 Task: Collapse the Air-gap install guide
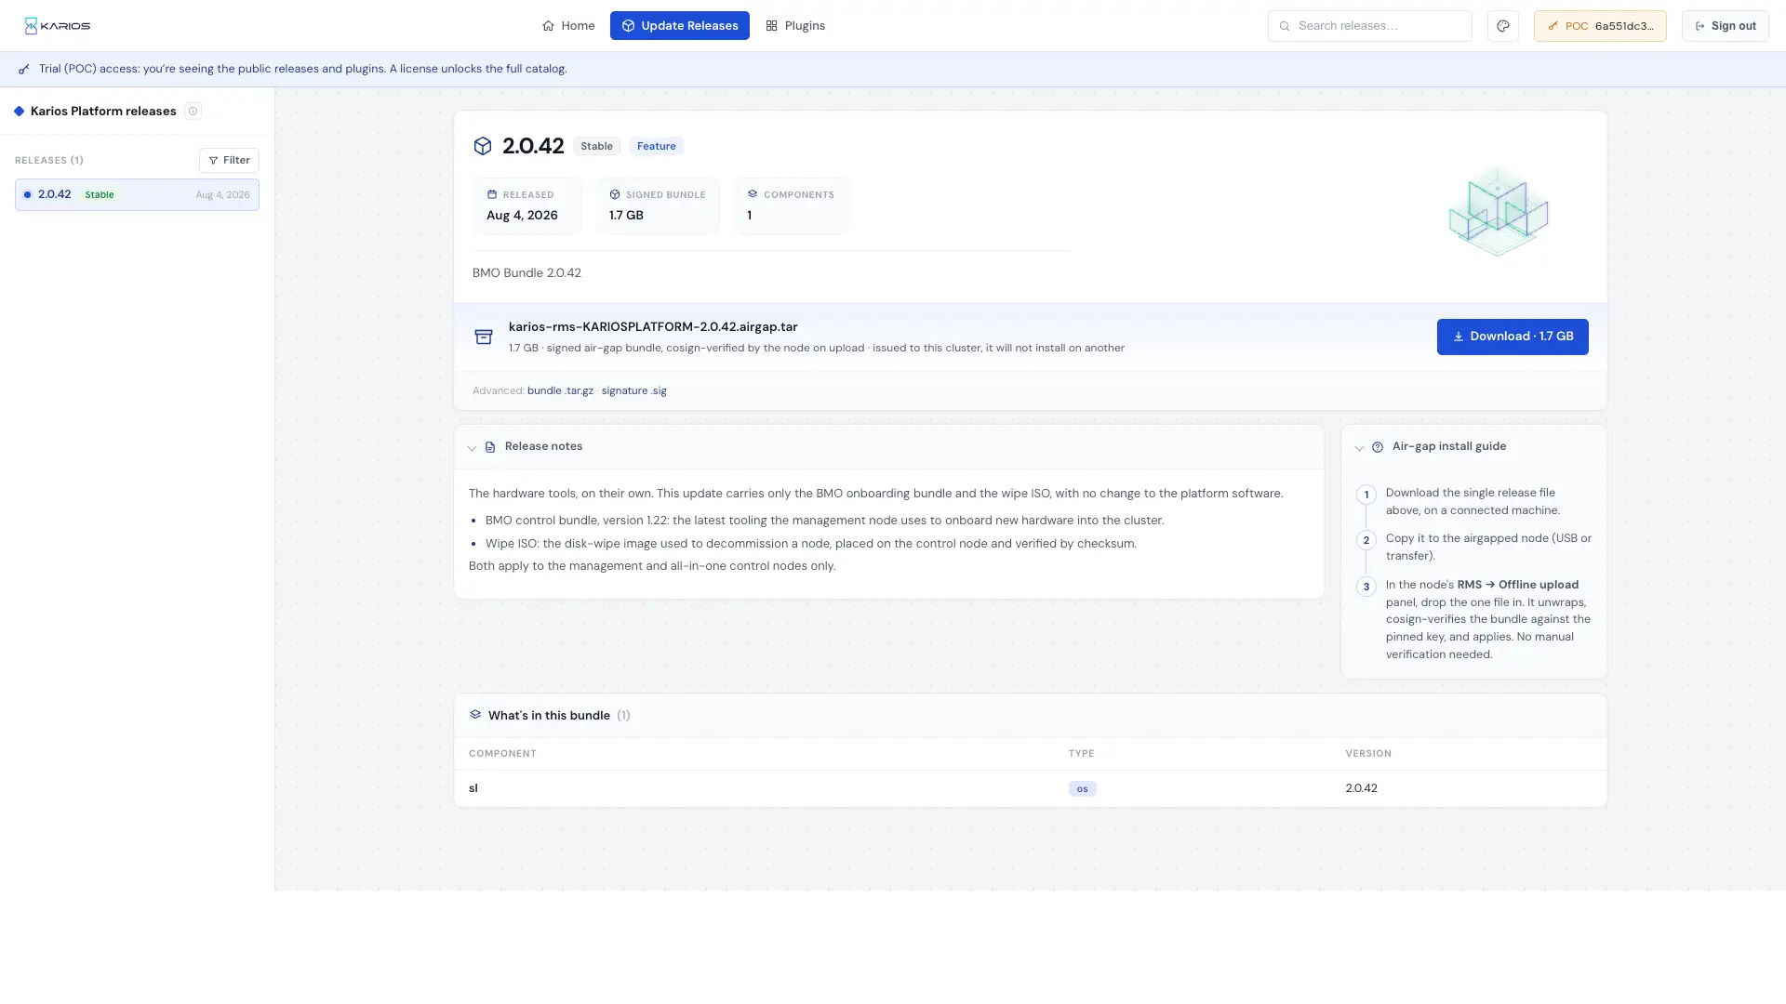[1359, 447]
